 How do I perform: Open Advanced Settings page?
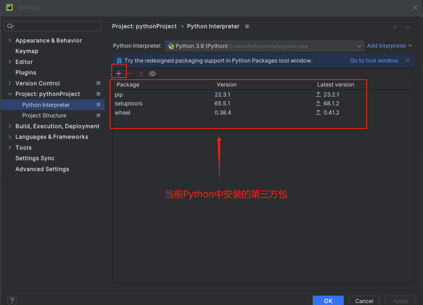(x=42, y=169)
